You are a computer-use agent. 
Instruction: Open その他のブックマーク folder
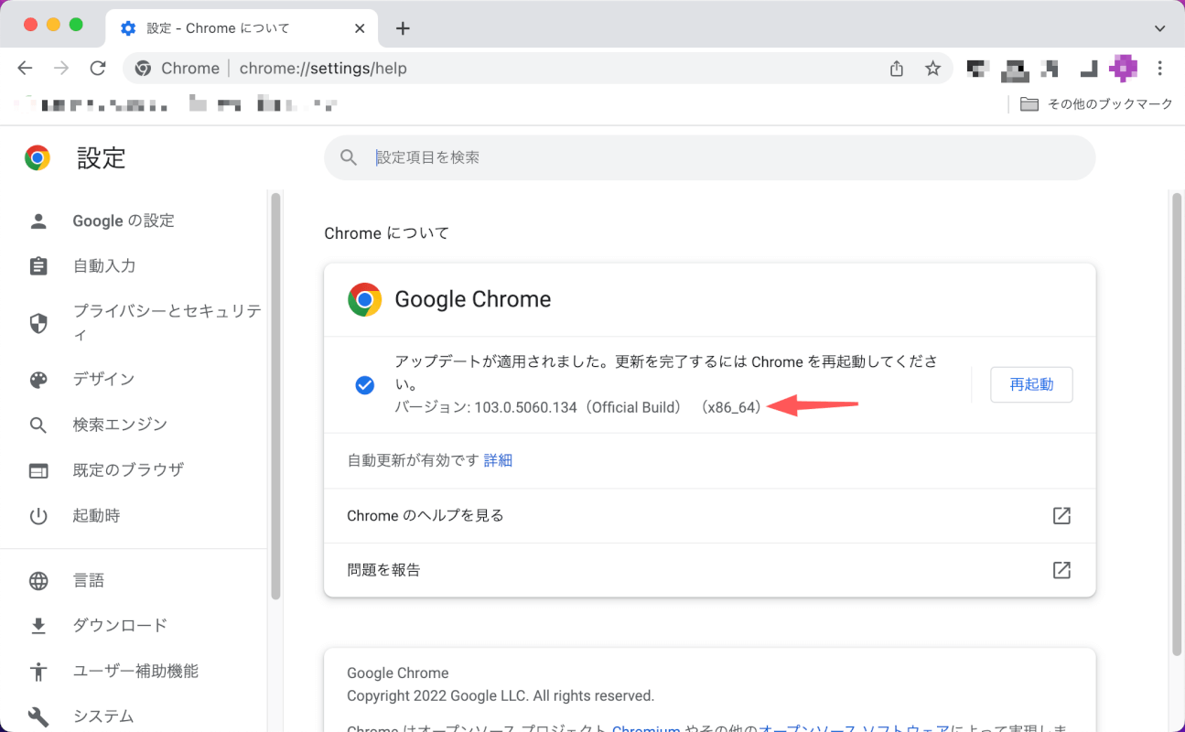coord(1096,104)
